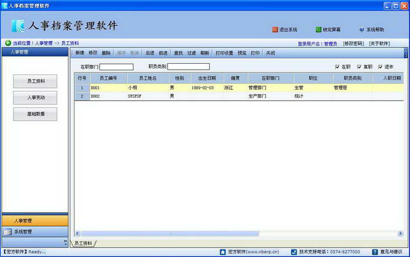The width and height of the screenshot is (410, 257).
Task: Click 修改 in the toolbar
Action: click(x=93, y=53)
